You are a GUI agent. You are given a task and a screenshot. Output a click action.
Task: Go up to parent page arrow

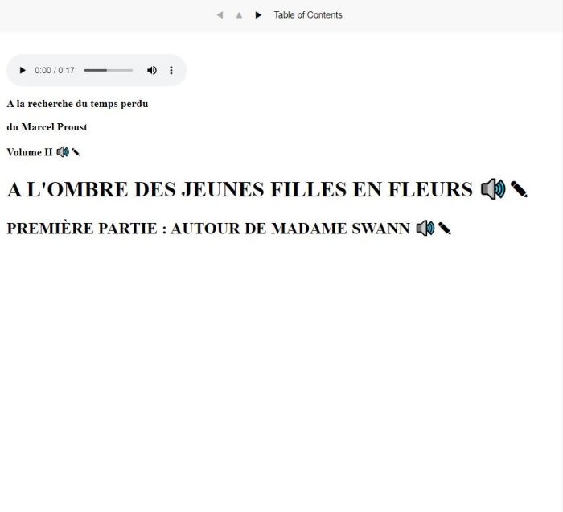pyautogui.click(x=239, y=15)
